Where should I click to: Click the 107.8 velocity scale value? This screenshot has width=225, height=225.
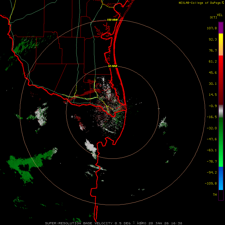point(212,28)
